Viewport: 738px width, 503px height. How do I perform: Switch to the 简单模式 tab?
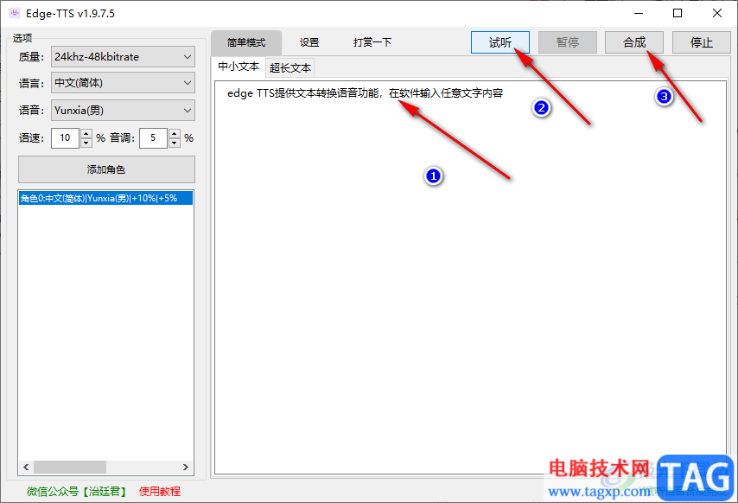click(246, 43)
